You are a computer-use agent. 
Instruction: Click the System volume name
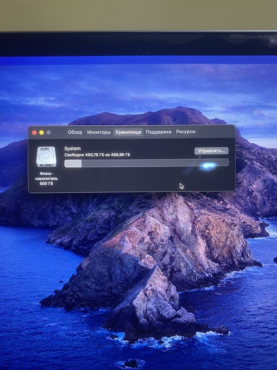(x=73, y=149)
